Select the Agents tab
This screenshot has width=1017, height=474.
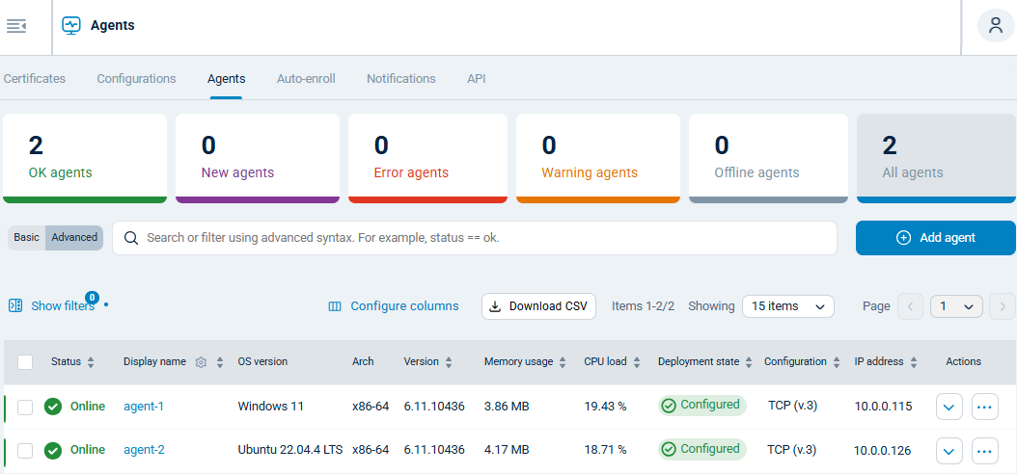[227, 79]
